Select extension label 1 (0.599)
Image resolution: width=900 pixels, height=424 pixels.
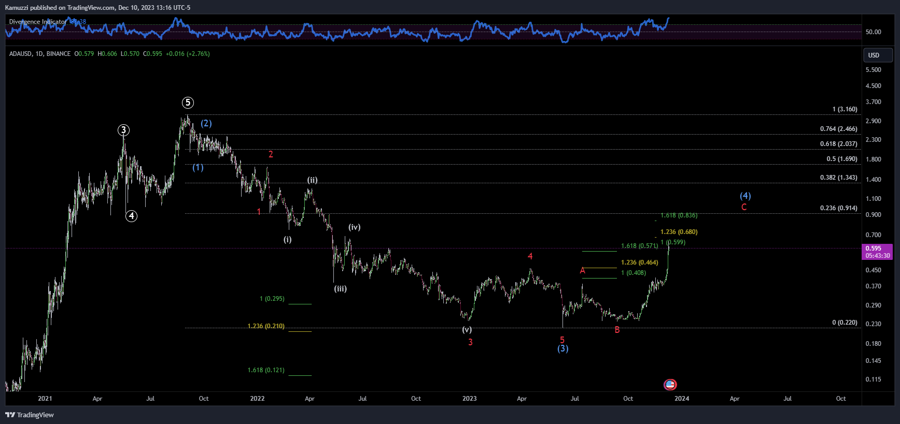[672, 242]
